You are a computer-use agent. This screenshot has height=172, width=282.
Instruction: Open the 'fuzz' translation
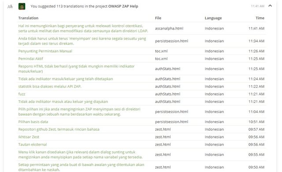click(22, 94)
